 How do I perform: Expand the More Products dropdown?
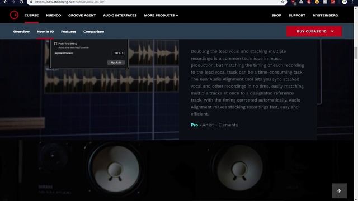point(161,15)
